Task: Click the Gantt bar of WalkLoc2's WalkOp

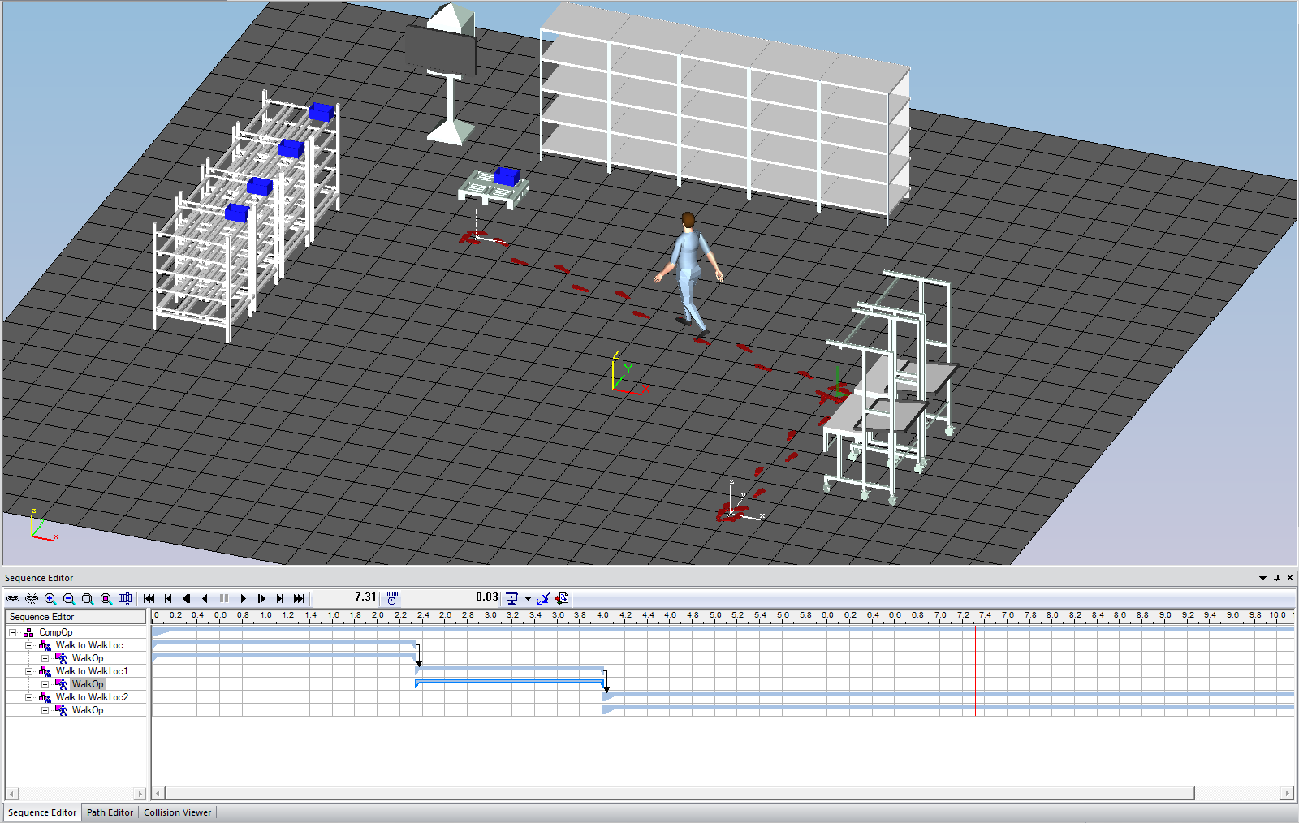Action: pyautogui.click(x=948, y=709)
